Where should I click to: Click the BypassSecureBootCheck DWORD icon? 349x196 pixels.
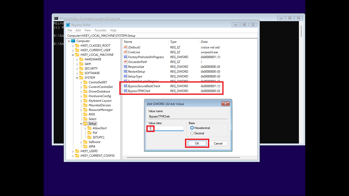click(125, 86)
